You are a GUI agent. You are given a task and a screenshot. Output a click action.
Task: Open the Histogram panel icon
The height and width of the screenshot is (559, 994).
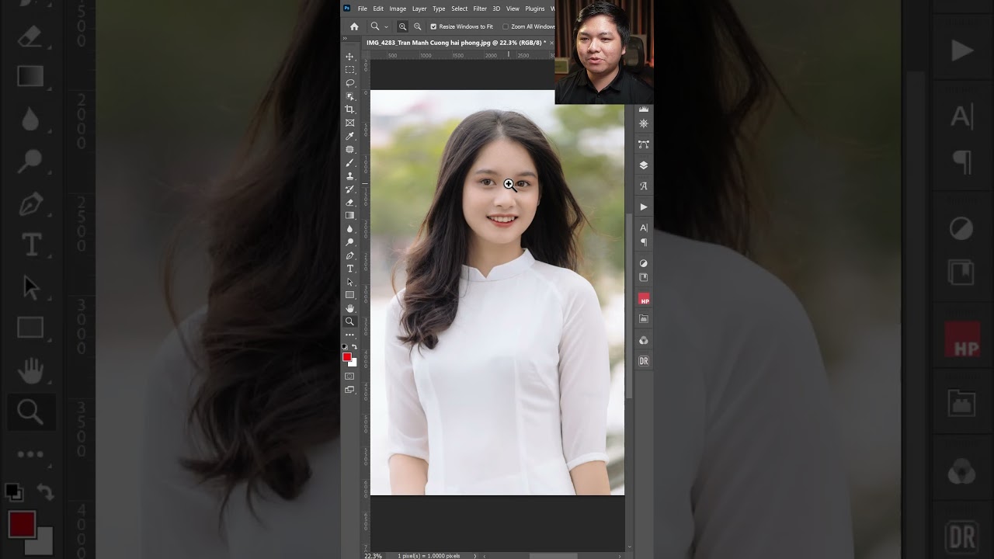point(644,109)
